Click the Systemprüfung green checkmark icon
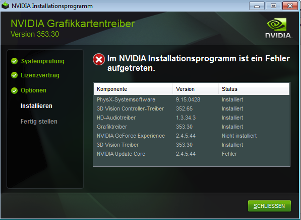This screenshot has height=220, width=301. click(x=15, y=61)
